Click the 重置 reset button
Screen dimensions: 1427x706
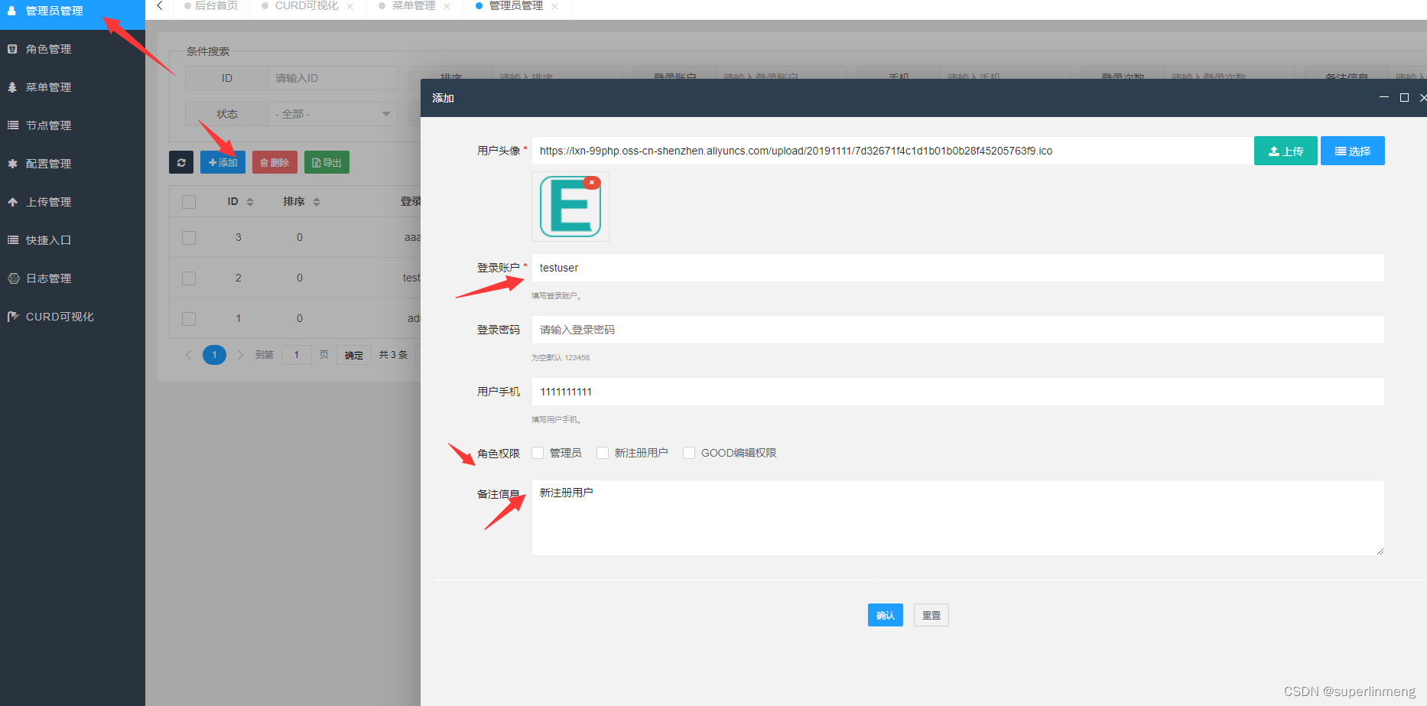(x=931, y=615)
